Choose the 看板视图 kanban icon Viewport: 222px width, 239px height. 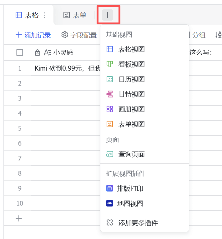[110, 64]
